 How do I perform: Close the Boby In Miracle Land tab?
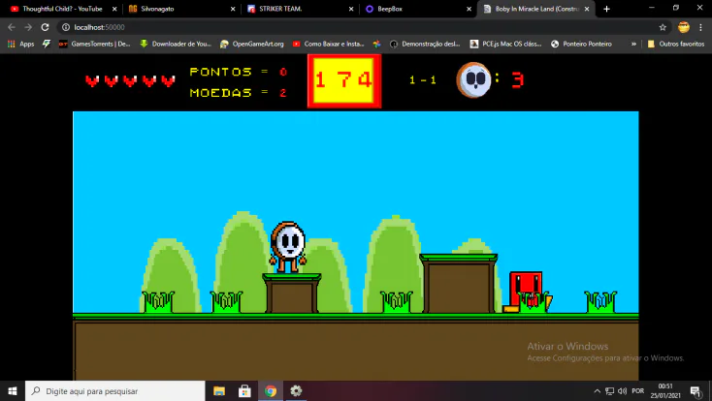point(587,9)
